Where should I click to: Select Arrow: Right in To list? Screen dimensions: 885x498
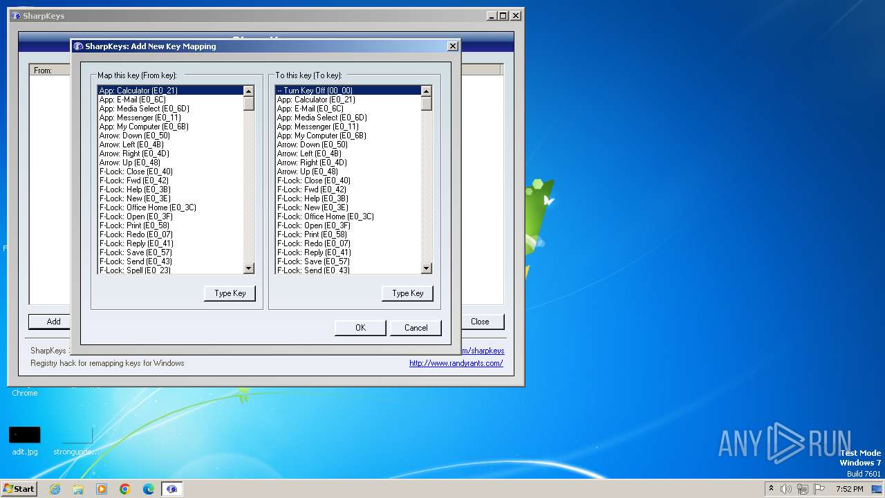click(x=348, y=163)
